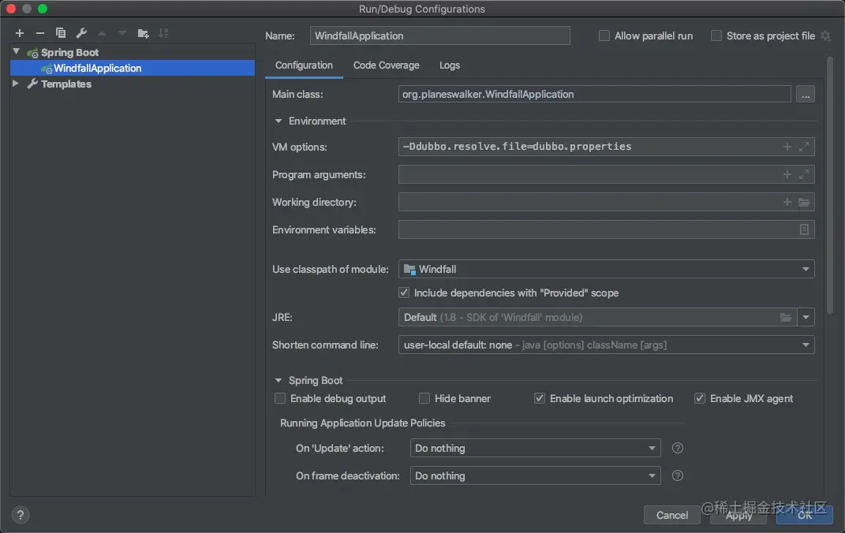The width and height of the screenshot is (845, 533).
Task: Open dialog help question mark button
Action: 20,515
